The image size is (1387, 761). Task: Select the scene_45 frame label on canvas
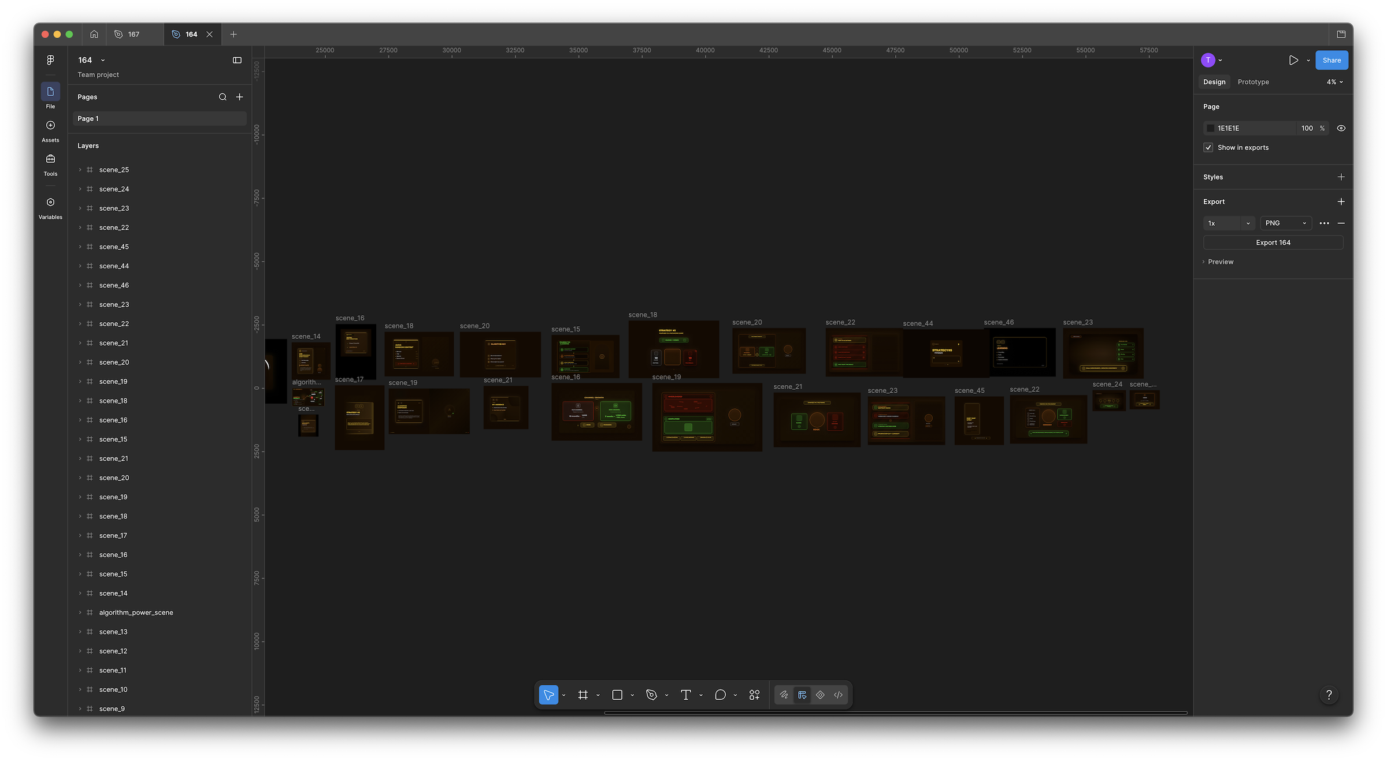click(969, 390)
